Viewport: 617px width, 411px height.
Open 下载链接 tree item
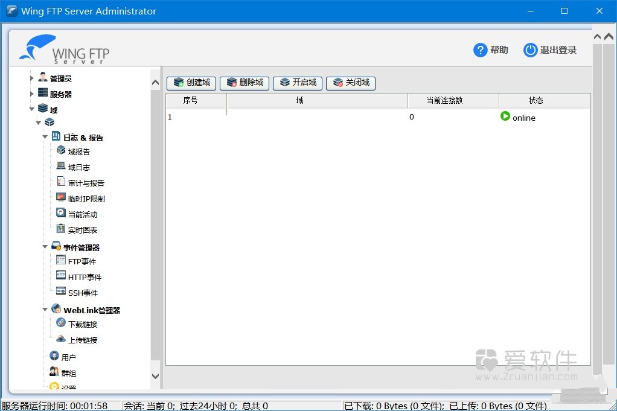click(x=83, y=325)
